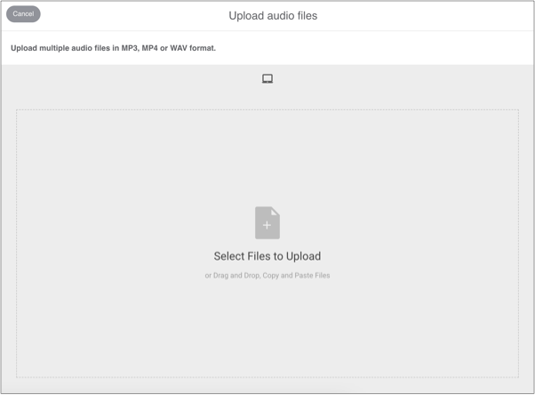Dismiss the upload dialog with Cancel

pos(23,14)
